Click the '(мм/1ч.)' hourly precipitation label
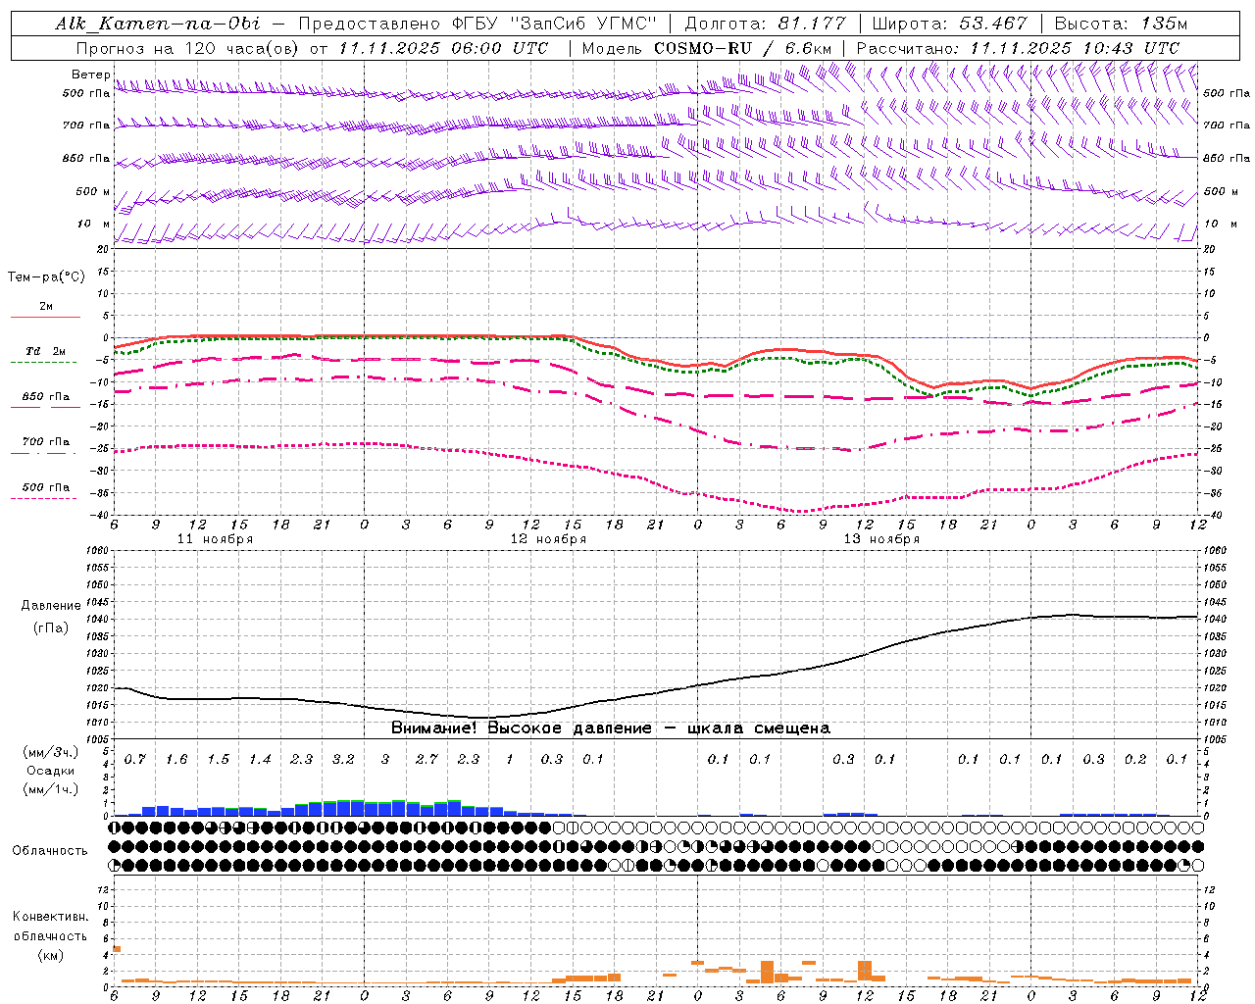 (x=51, y=790)
